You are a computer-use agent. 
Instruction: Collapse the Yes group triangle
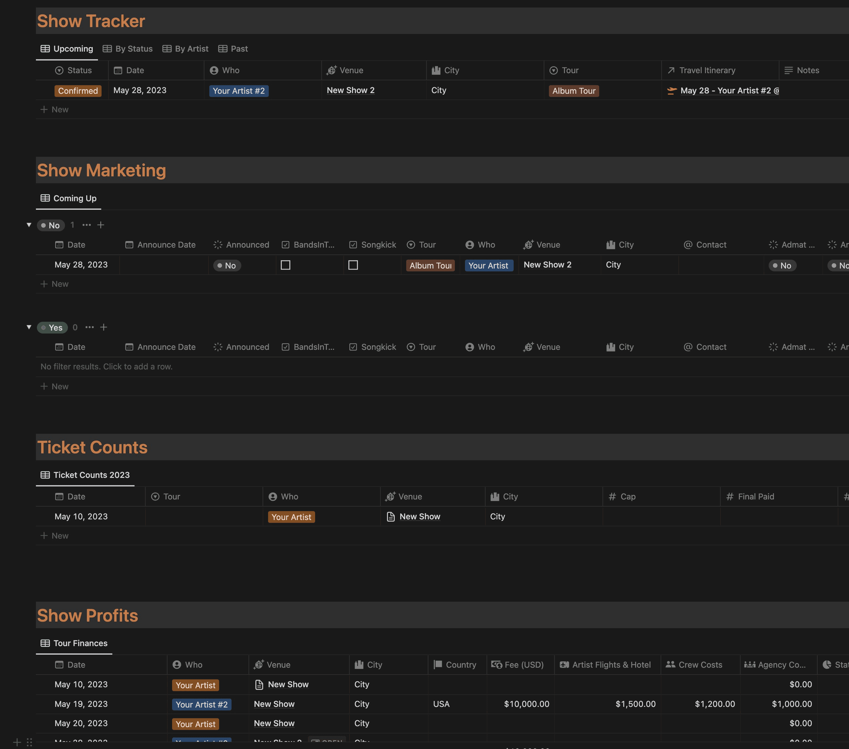29,327
